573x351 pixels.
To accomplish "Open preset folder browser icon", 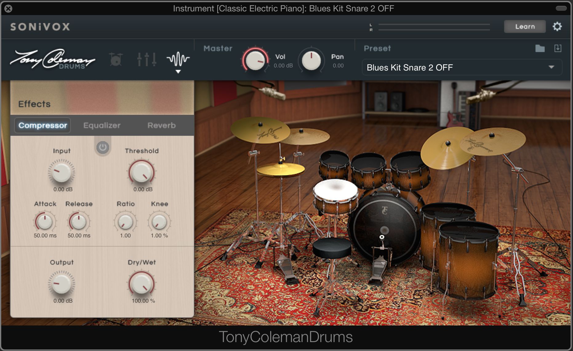I will coord(540,48).
